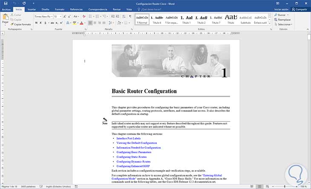The width and height of the screenshot is (311, 189).
Task: Click the increase font size icon
Action: click(x=66, y=17)
